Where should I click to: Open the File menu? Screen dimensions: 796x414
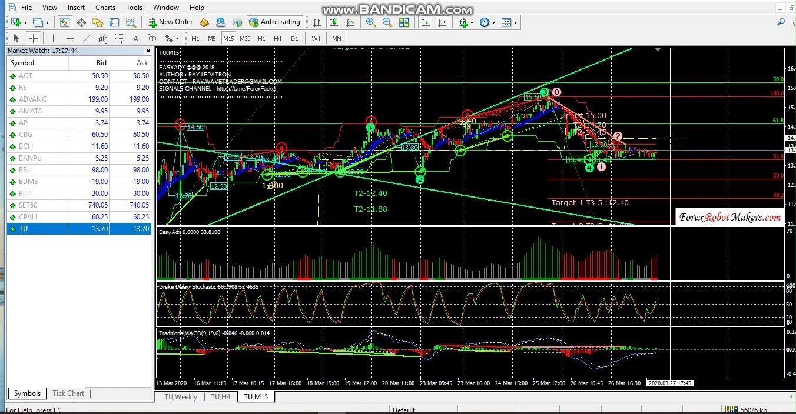click(x=26, y=8)
